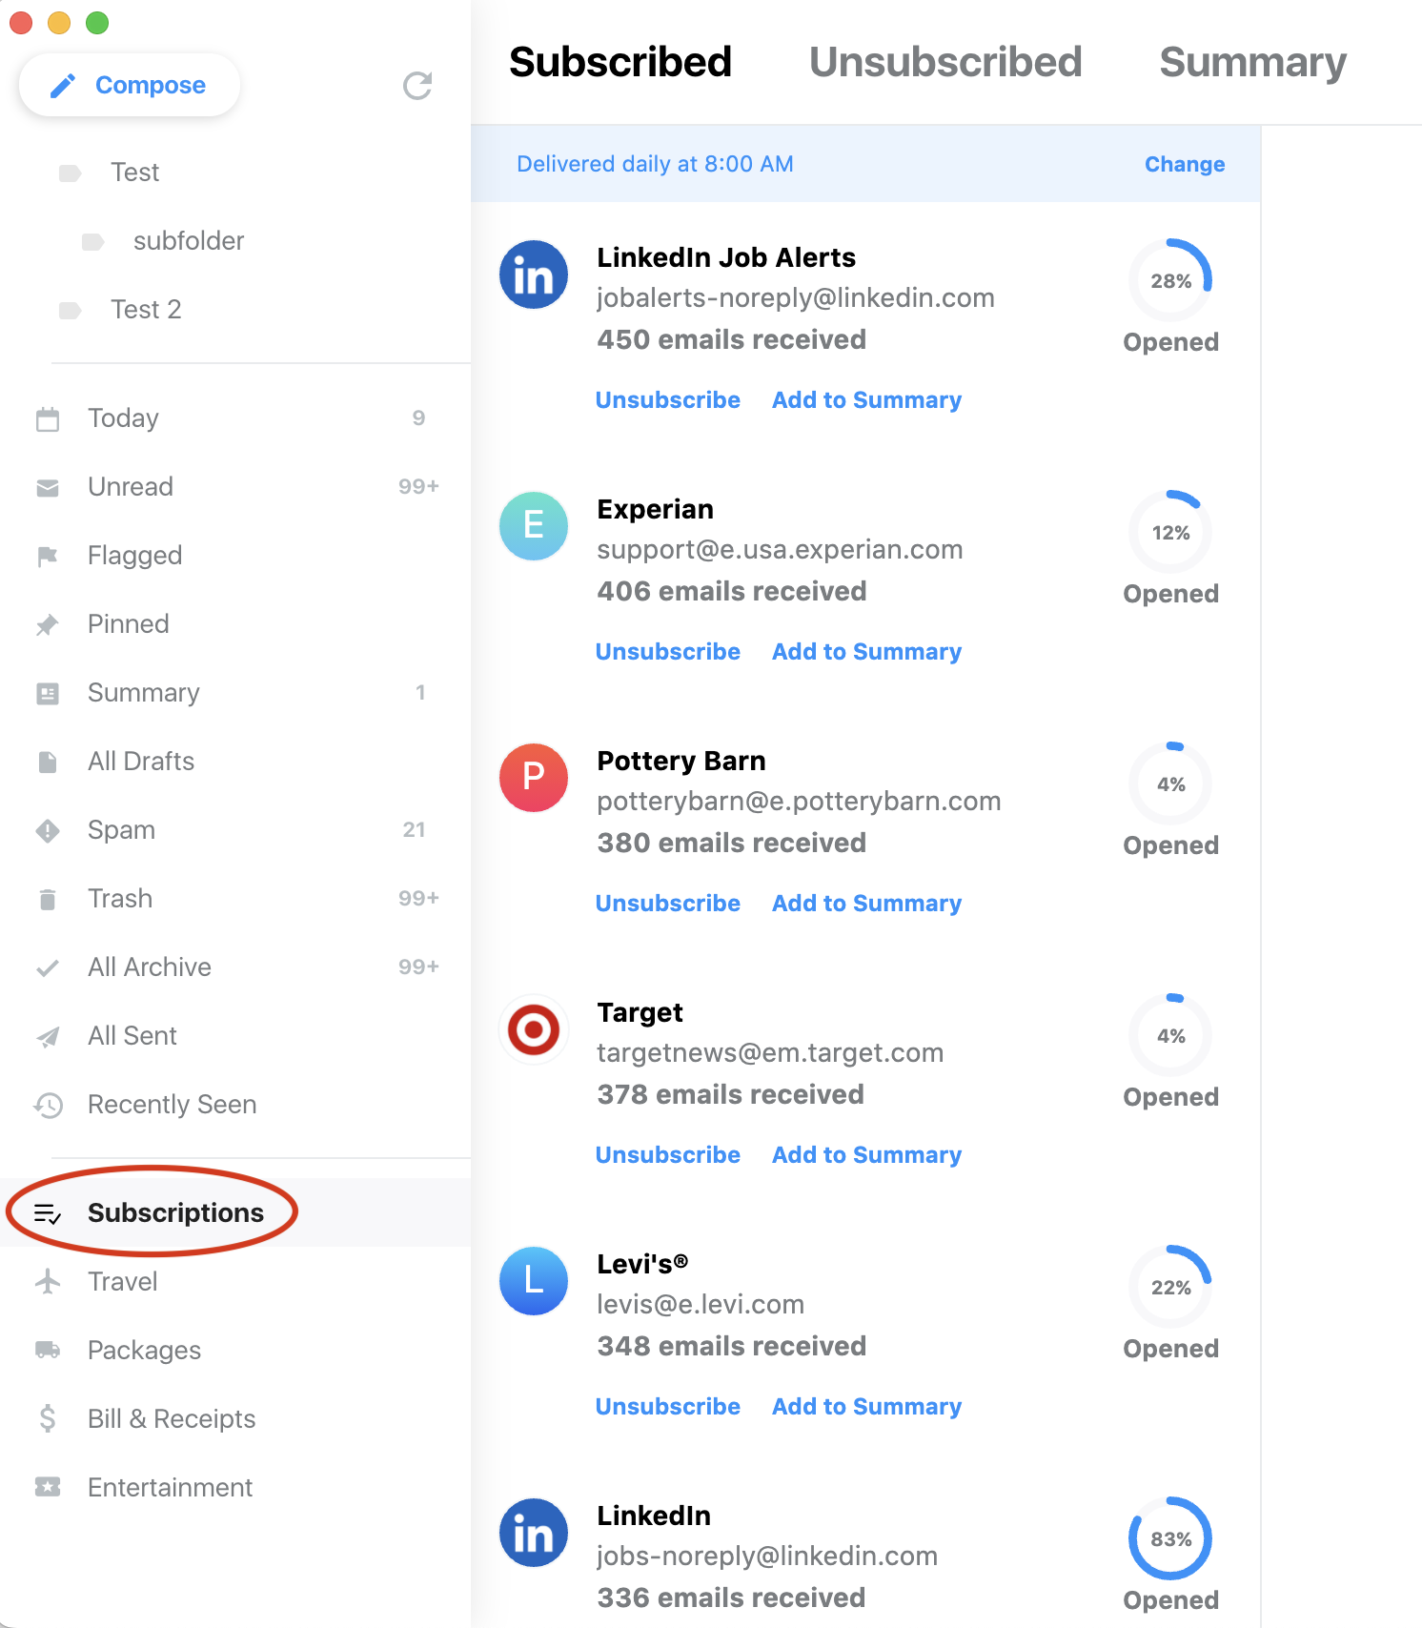1422x1628 pixels.
Task: Click the Test folder tag icon
Action: (x=70, y=173)
